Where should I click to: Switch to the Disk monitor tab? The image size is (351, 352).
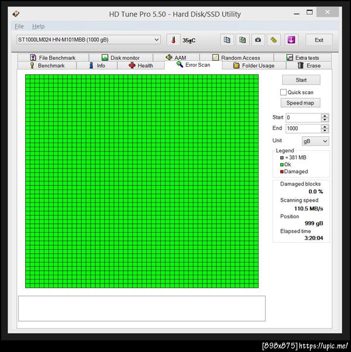[x=121, y=58]
